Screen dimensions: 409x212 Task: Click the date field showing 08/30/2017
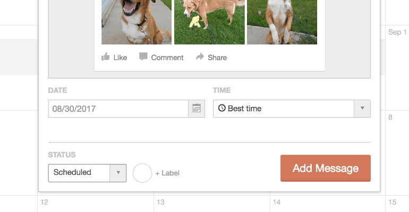click(x=118, y=109)
